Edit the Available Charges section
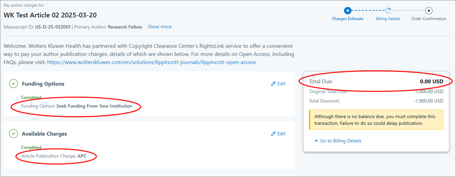 [278, 134]
